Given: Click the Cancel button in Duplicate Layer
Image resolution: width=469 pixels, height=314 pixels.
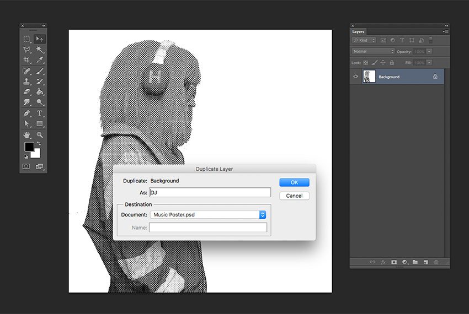Looking at the screenshot, I should (294, 196).
